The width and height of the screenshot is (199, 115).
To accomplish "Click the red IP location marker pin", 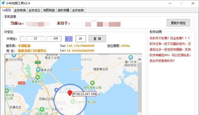I will pyautogui.click(x=70, y=93).
